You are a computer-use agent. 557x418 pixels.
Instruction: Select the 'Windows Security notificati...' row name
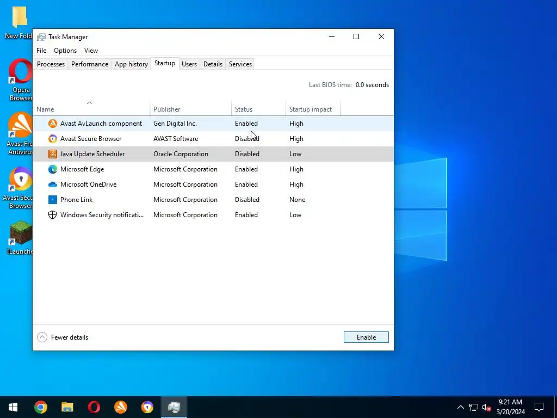[102, 215]
